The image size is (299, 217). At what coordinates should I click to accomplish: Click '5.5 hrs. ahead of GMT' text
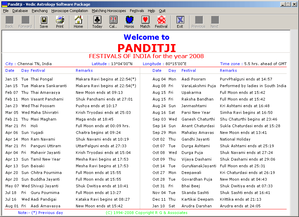[x=265, y=64]
